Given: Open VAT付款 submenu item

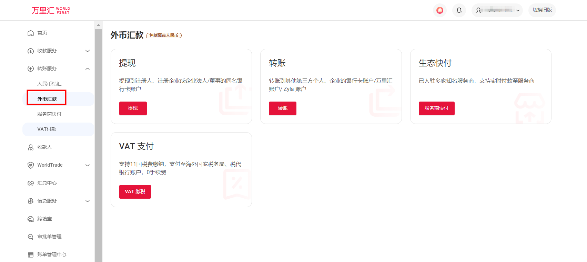Looking at the screenshot, I should coord(47,129).
